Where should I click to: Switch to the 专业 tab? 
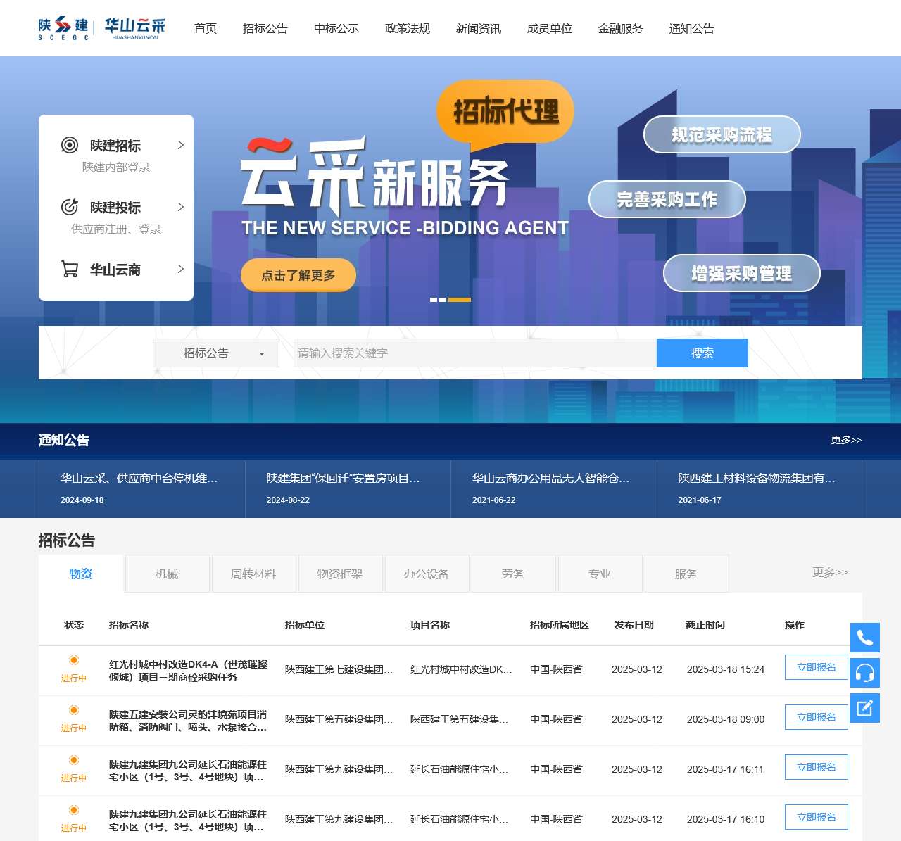click(600, 574)
